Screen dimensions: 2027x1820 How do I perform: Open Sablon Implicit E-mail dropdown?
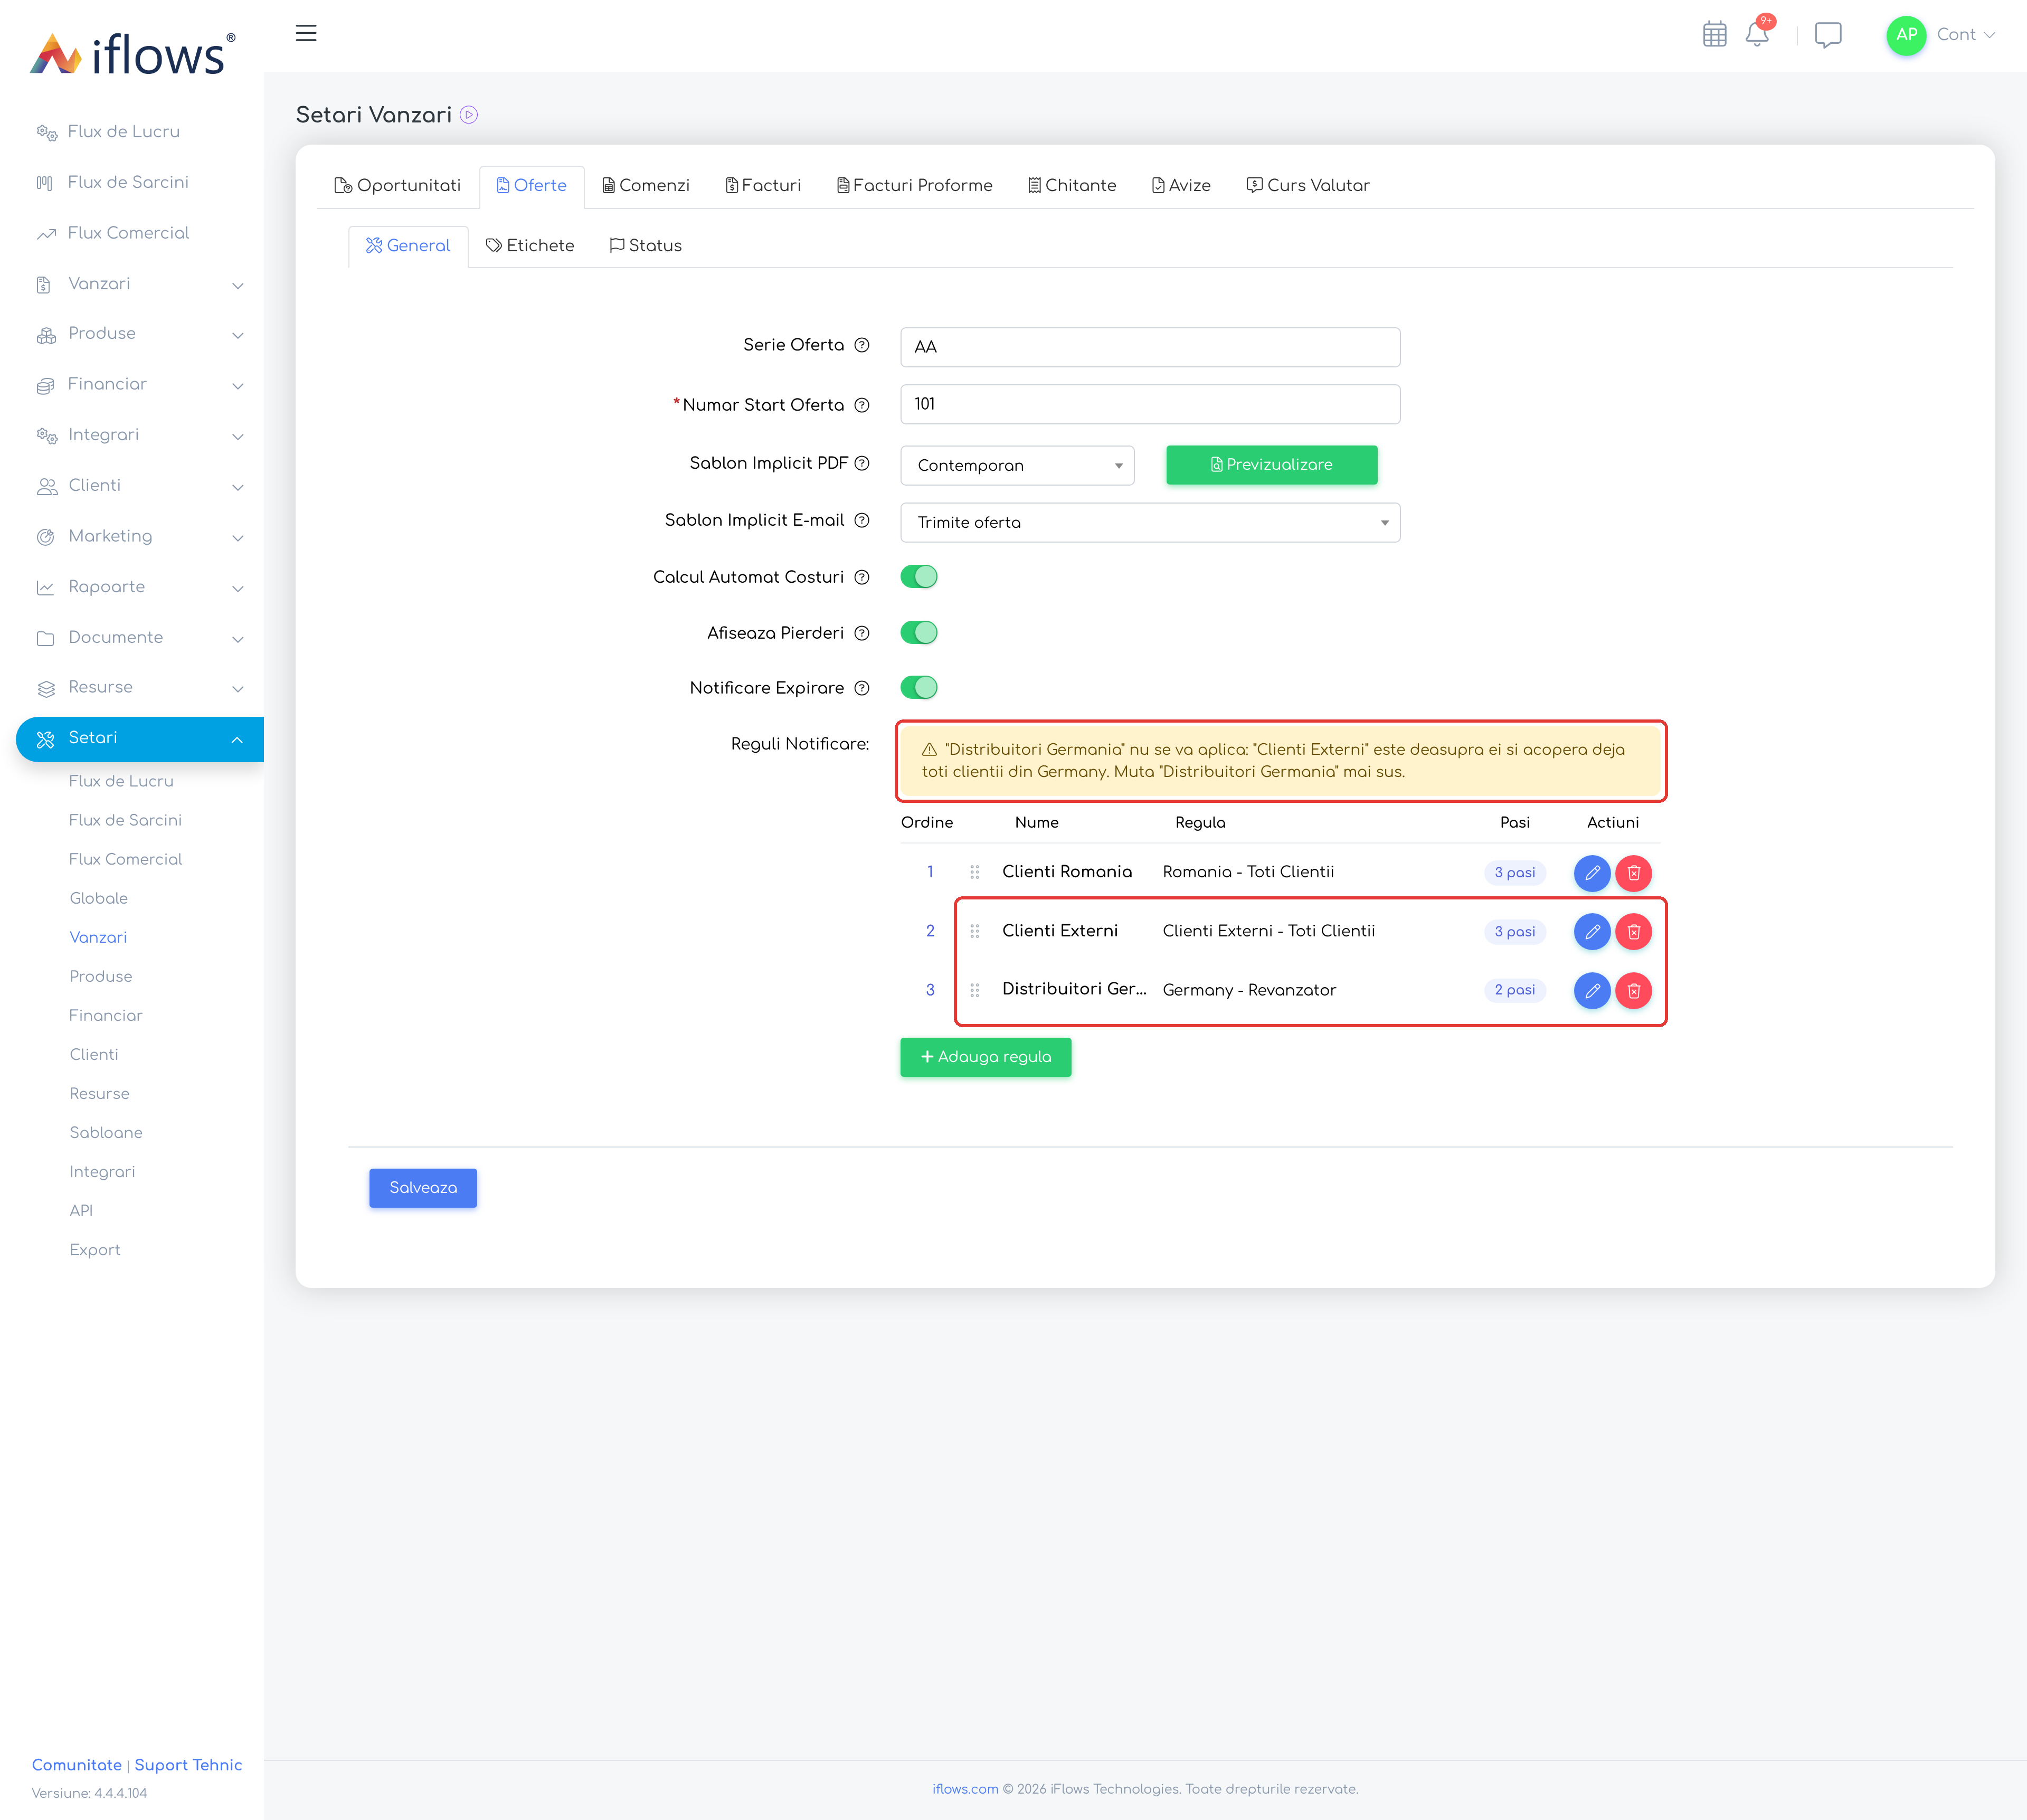1150,522
